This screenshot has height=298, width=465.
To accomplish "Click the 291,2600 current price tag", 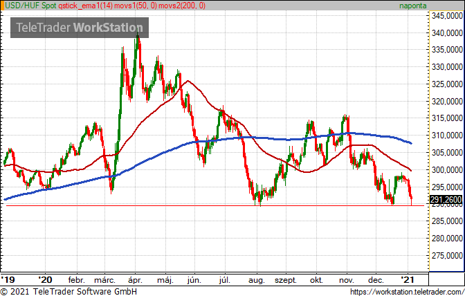I will (x=446, y=199).
